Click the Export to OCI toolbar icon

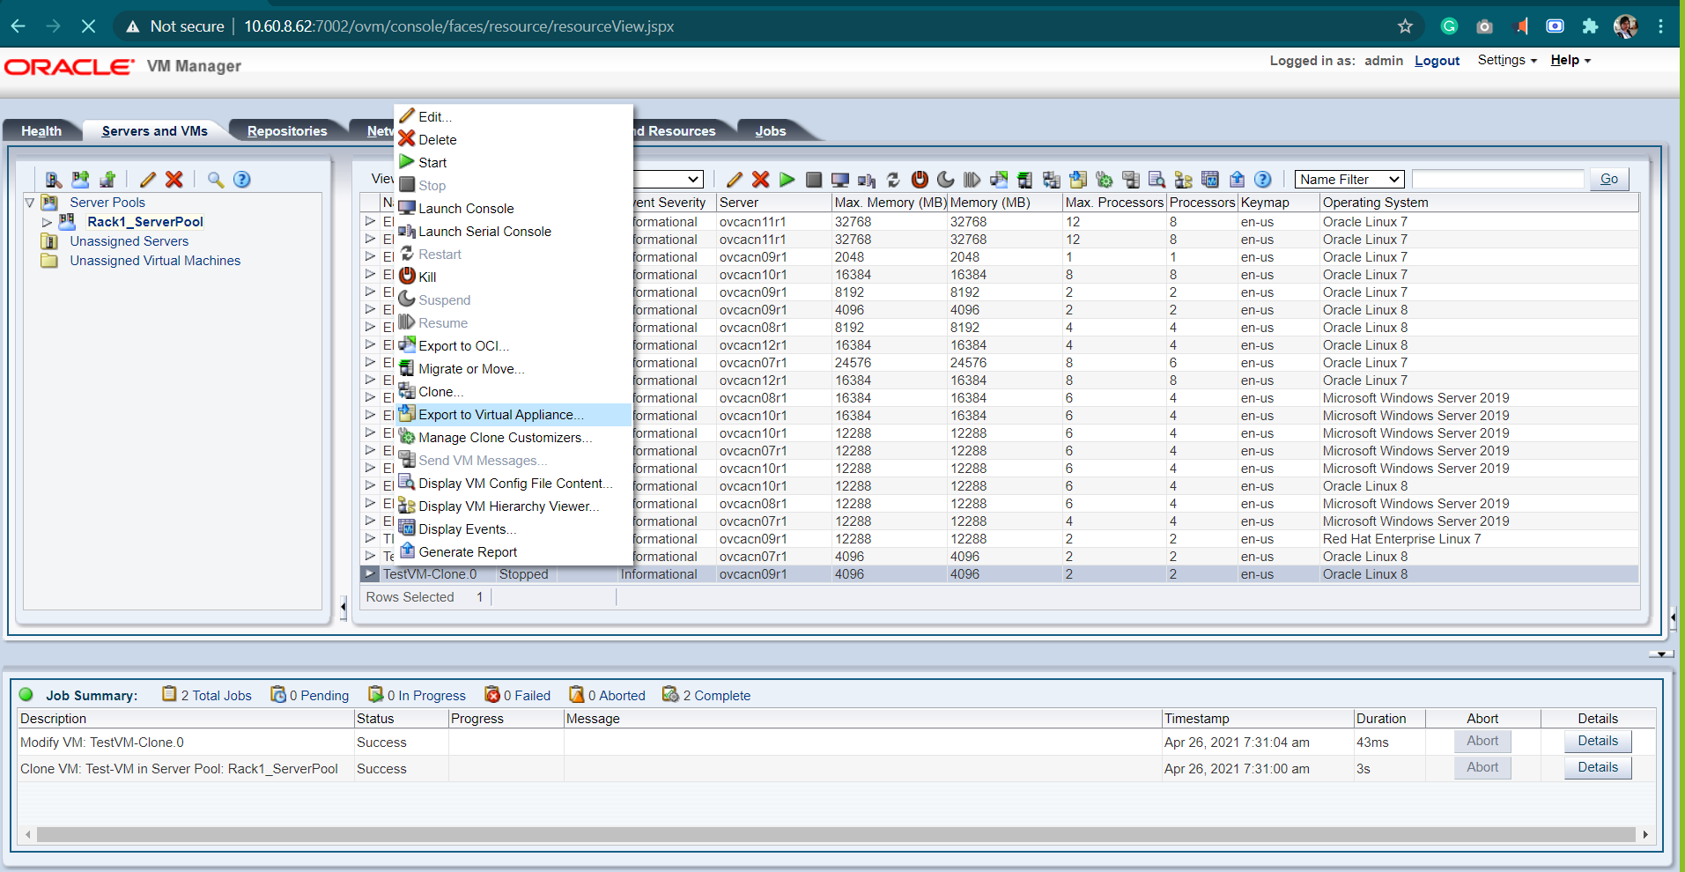coord(999,180)
